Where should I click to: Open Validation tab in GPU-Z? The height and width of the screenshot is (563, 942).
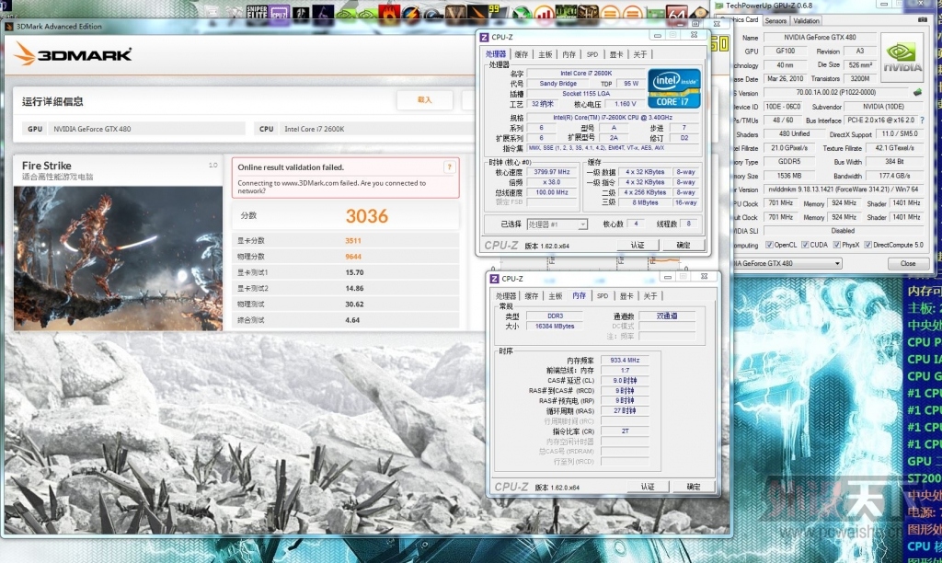tap(806, 20)
